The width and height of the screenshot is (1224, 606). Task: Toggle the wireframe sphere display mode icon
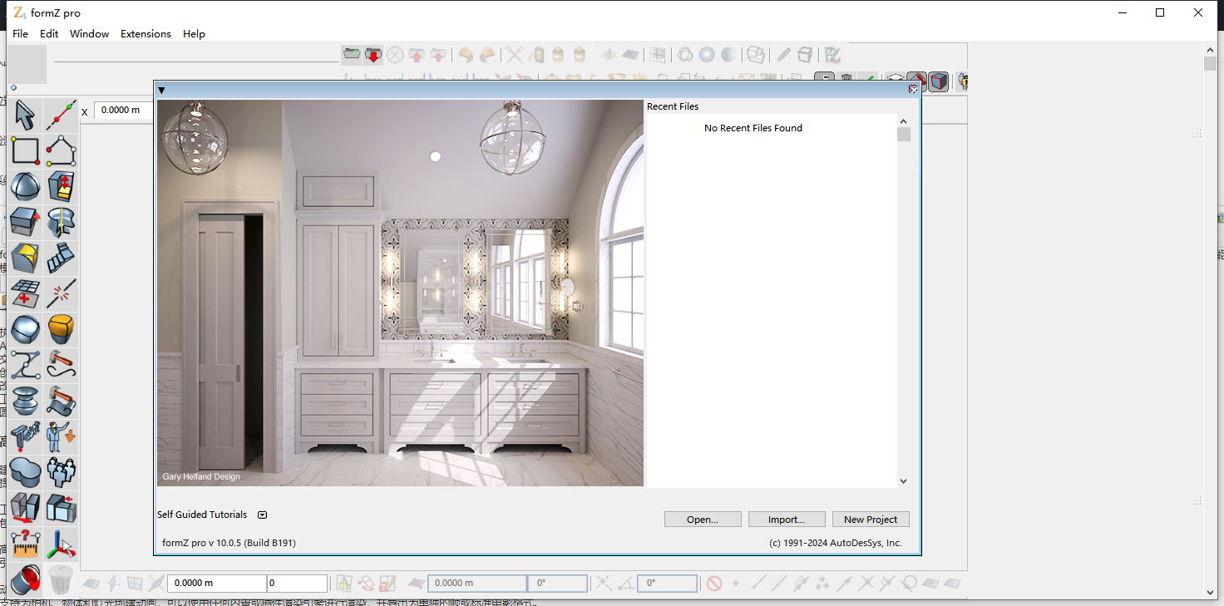point(684,55)
